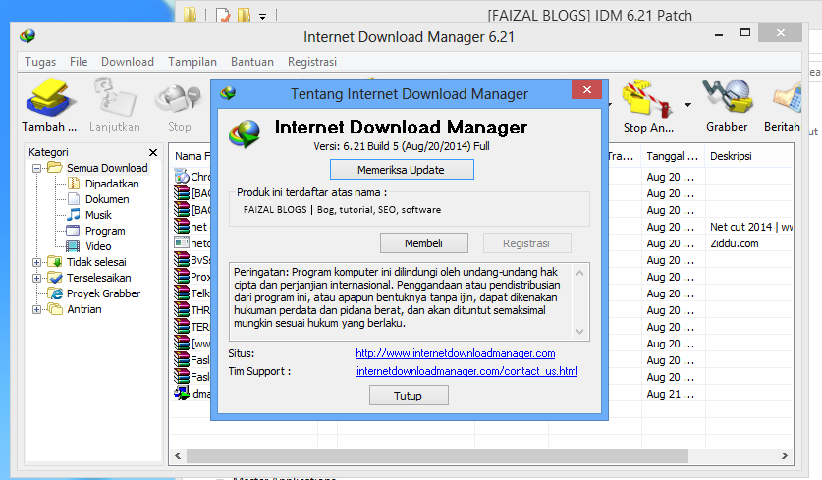Screen dimensions: 822x480
Task: Click the Tidak selesai folder icon
Action: click(55, 261)
